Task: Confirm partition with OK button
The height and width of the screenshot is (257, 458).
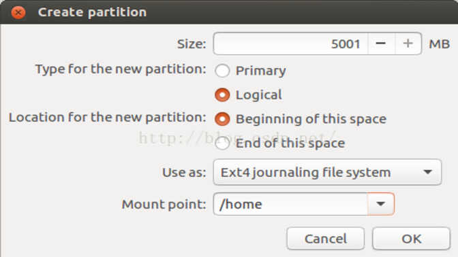Action: click(411, 239)
